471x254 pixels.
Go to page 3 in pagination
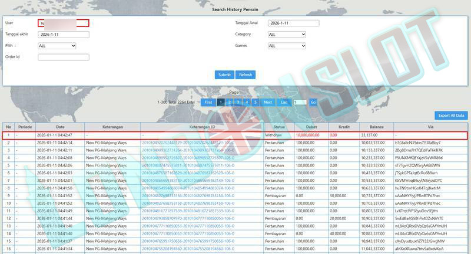pyautogui.click(x=238, y=102)
